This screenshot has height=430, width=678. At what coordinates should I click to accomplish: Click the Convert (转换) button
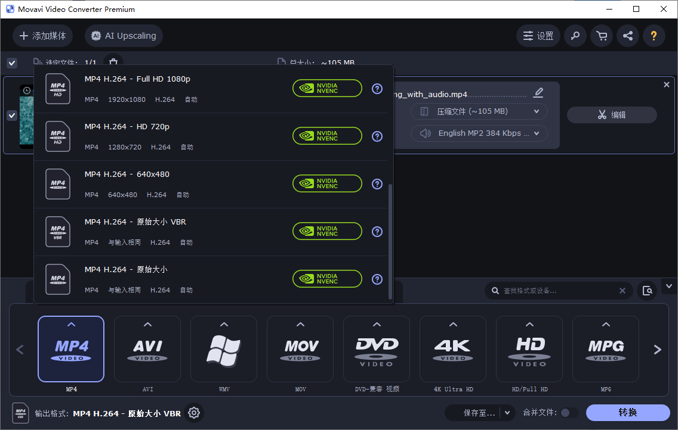click(628, 413)
